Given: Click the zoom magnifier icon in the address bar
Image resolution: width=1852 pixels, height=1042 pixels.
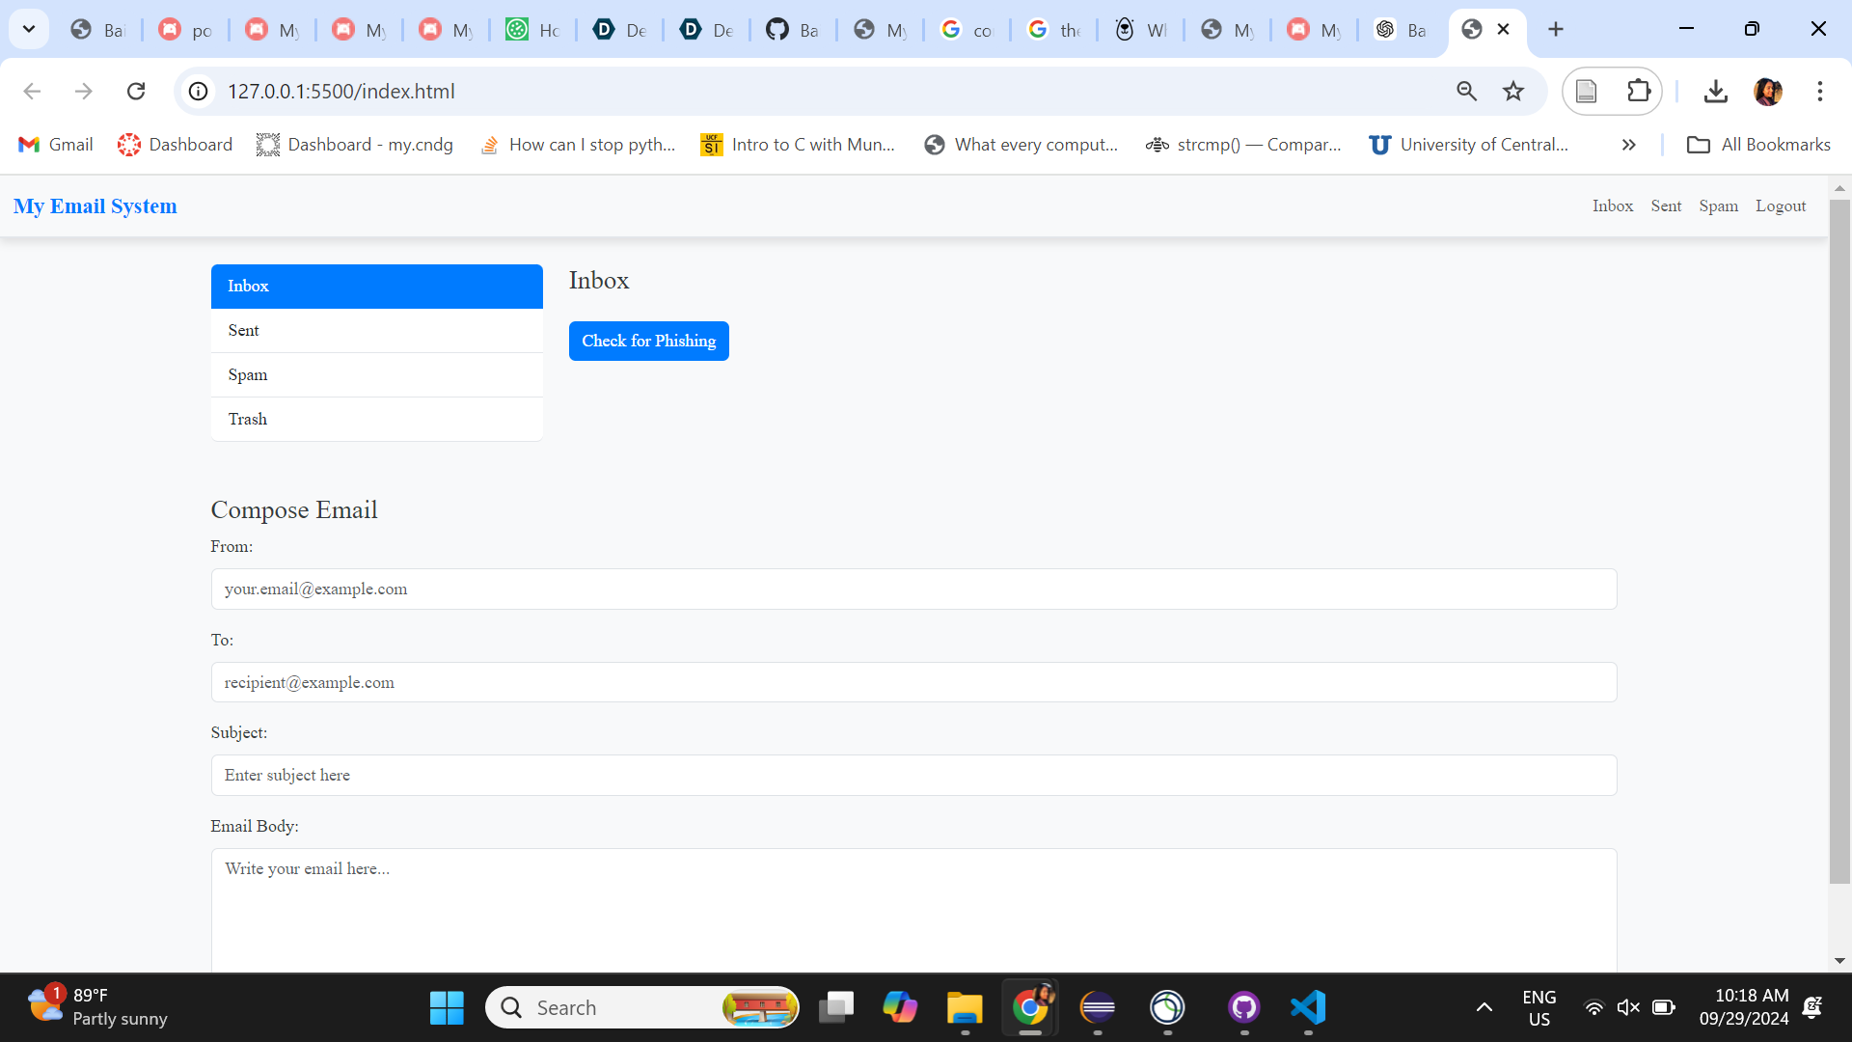Looking at the screenshot, I should tap(1466, 91).
